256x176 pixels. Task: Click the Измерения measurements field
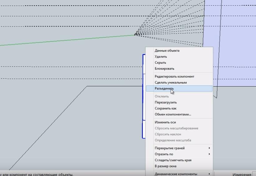click(x=254, y=174)
